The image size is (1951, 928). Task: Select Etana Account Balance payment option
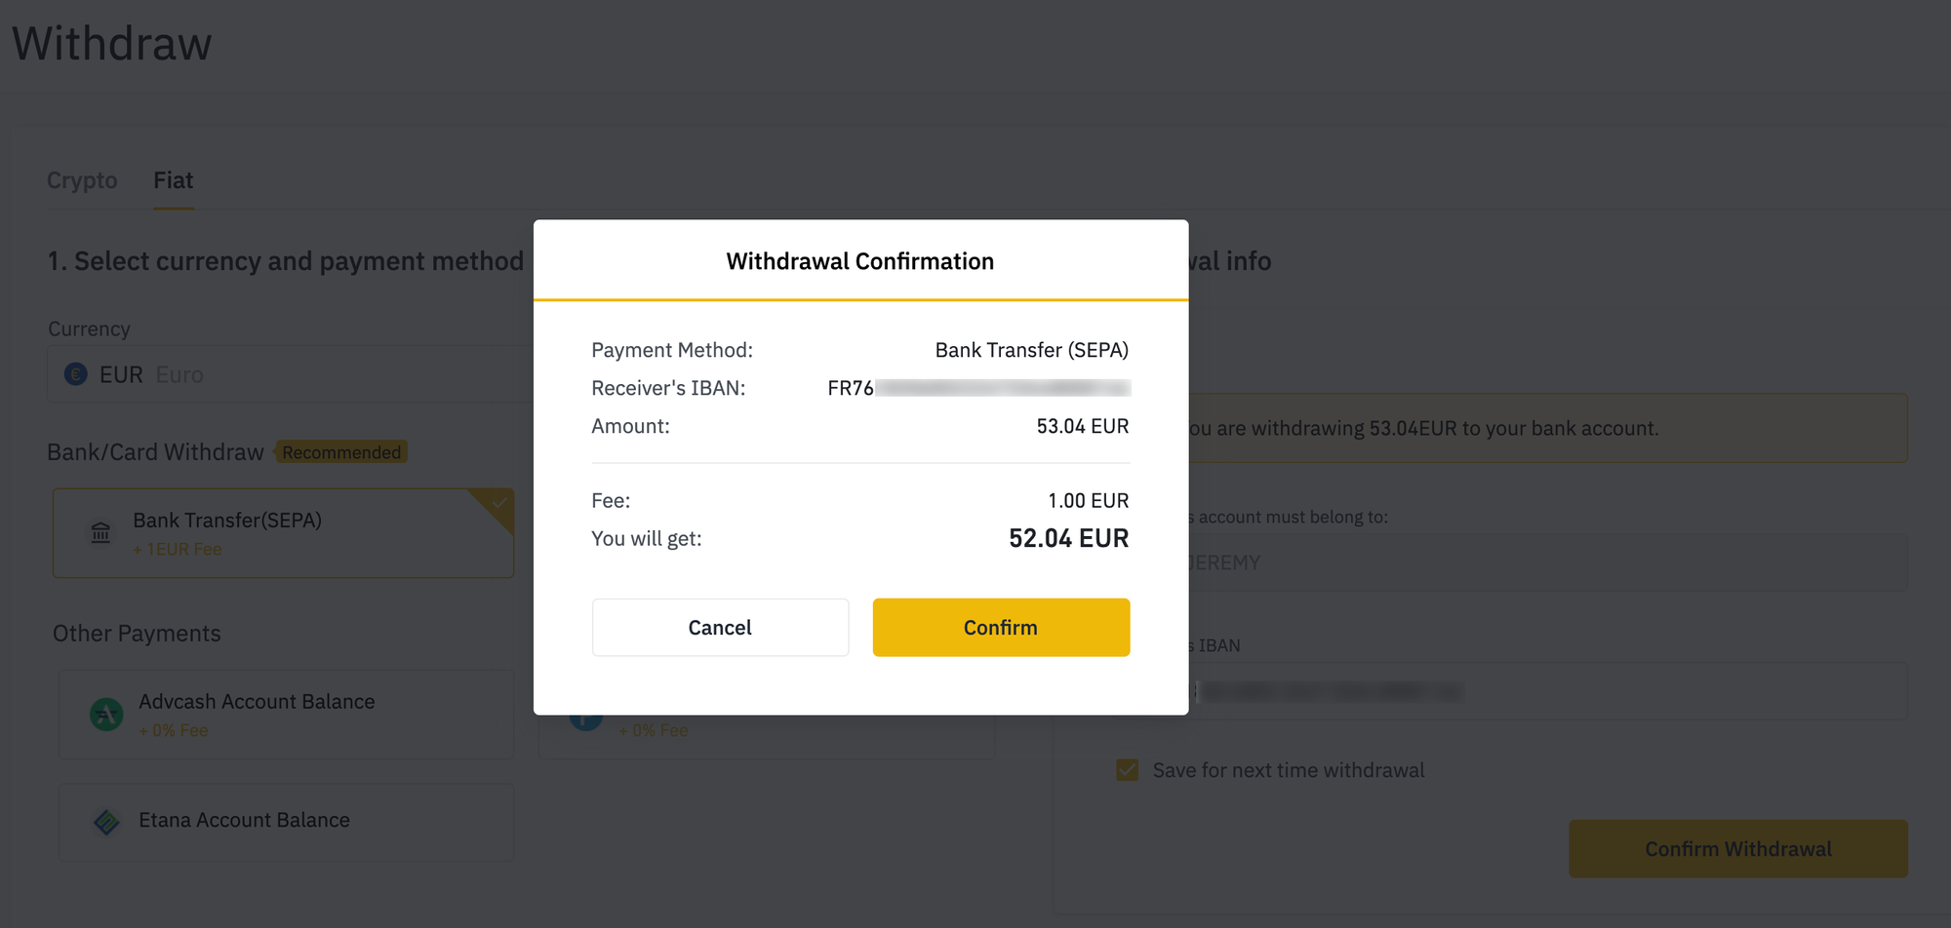coord(286,822)
